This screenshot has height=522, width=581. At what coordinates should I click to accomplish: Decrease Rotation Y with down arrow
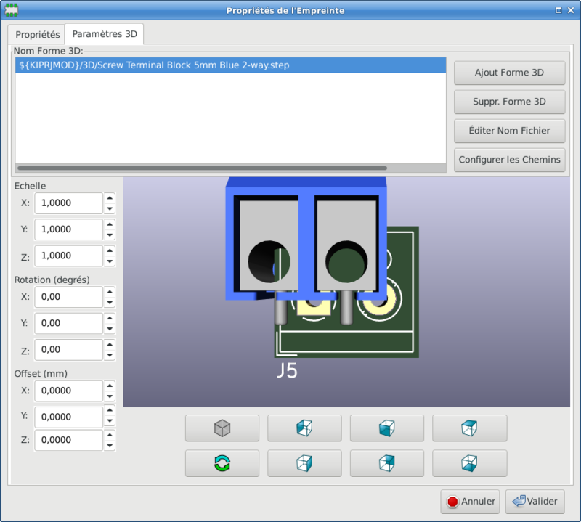point(110,329)
